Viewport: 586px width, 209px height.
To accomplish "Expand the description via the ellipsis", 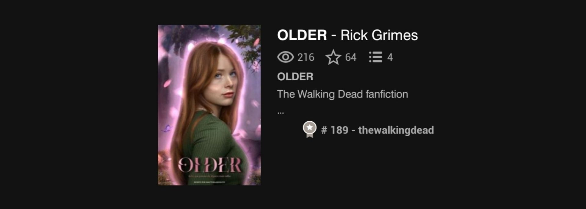I will (280, 113).
